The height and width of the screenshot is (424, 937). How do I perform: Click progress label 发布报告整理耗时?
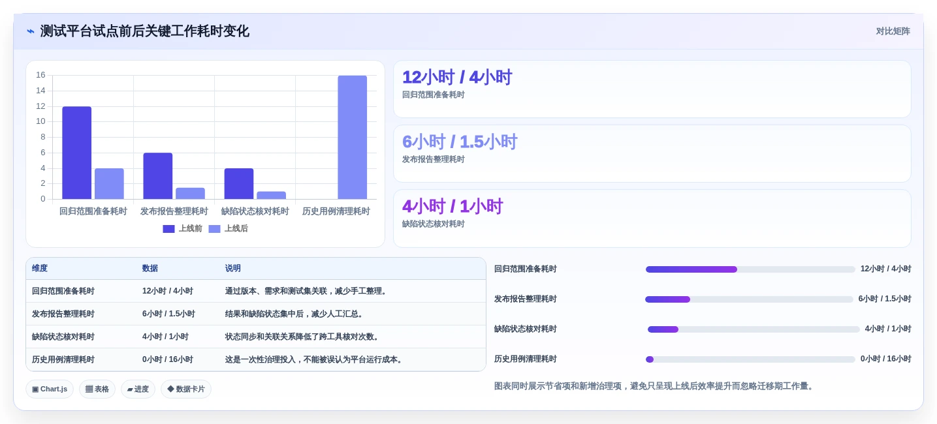(x=526, y=299)
